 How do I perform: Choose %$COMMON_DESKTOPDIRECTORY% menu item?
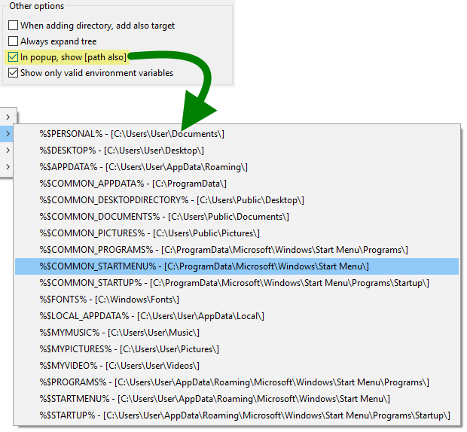(172, 200)
